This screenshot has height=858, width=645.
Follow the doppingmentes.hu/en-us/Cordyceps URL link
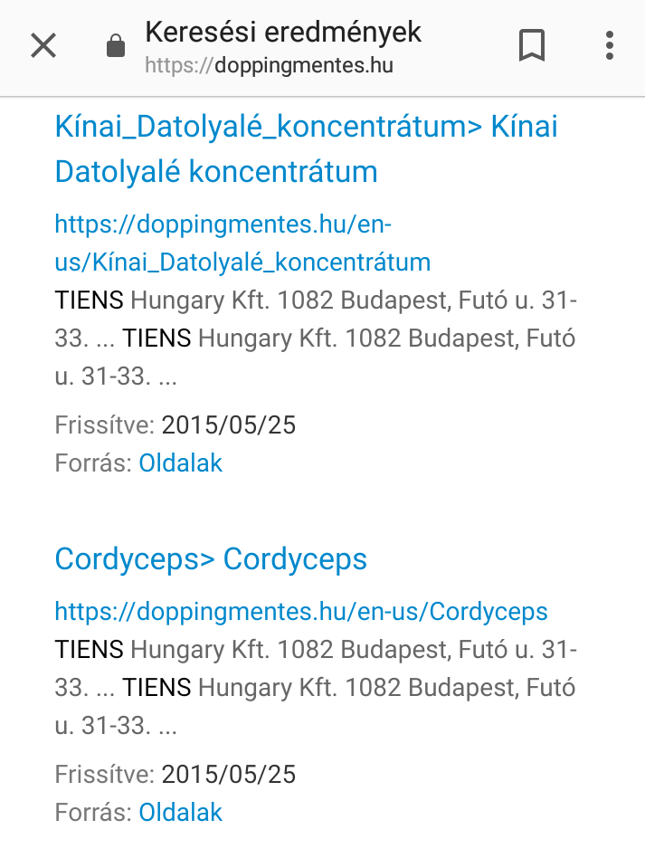(x=301, y=611)
